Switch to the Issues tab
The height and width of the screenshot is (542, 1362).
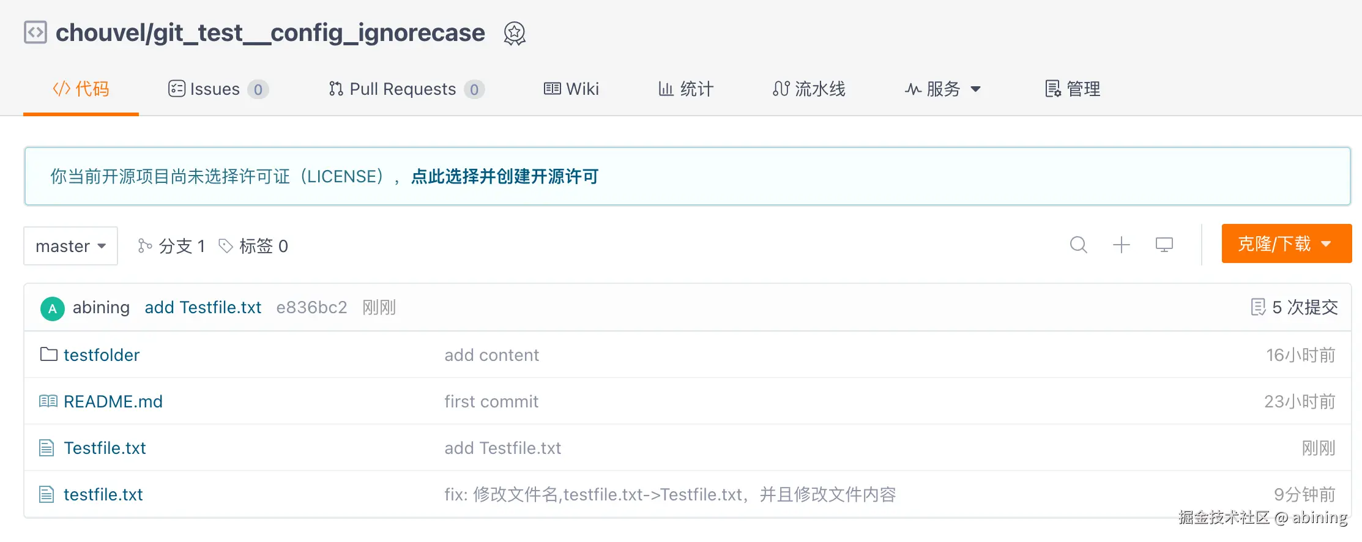point(218,89)
